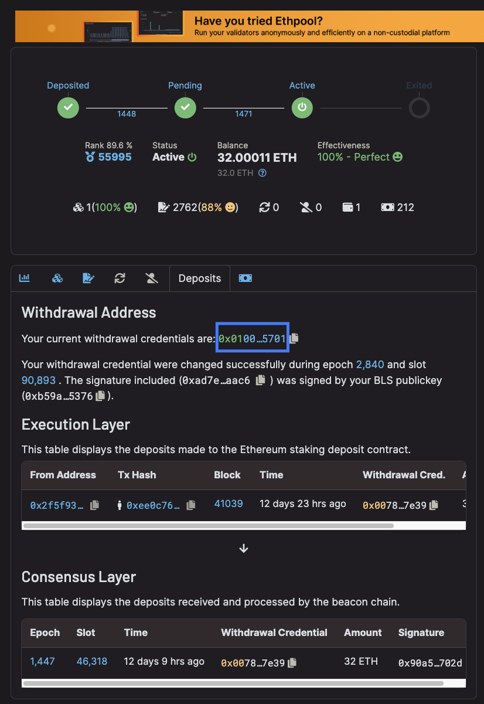
Task: Switch to the blocks tab icon
Action: [57, 278]
